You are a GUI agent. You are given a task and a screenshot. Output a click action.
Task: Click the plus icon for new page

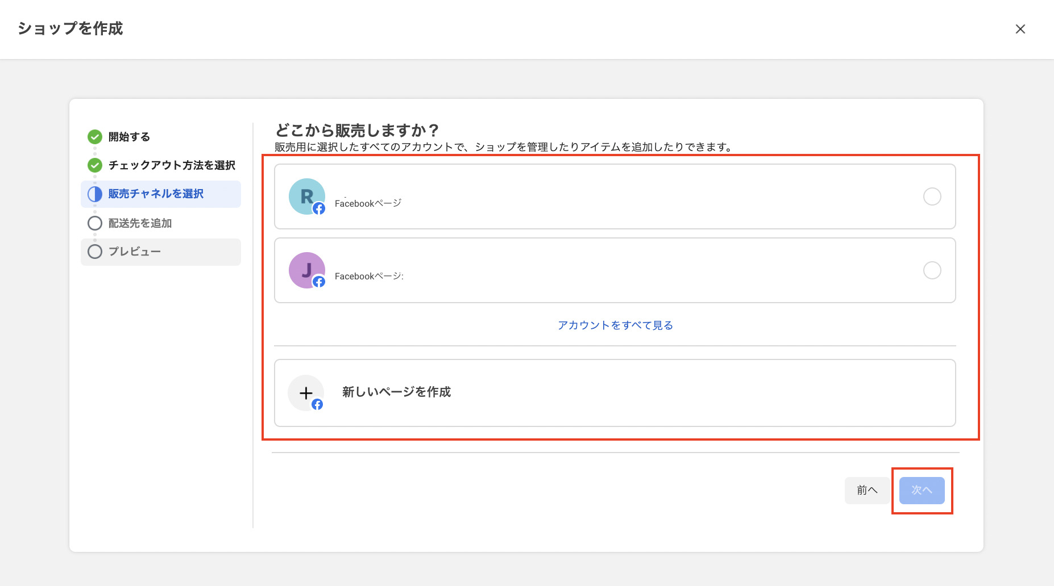tap(306, 393)
